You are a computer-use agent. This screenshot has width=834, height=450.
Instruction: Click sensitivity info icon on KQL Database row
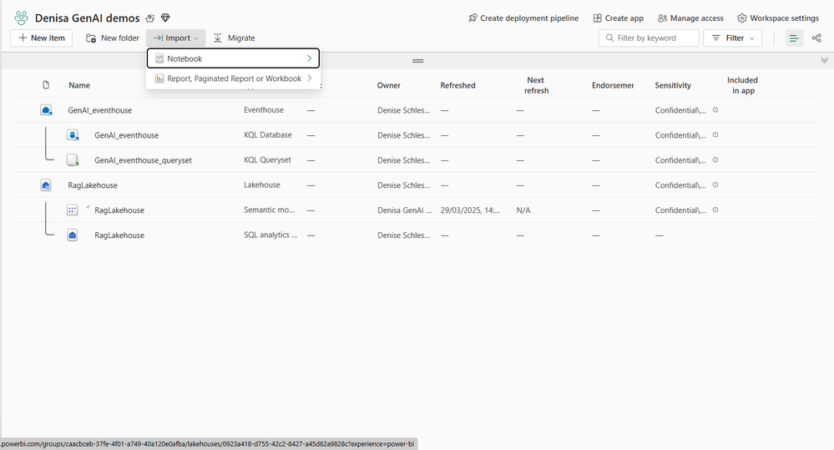coord(715,135)
